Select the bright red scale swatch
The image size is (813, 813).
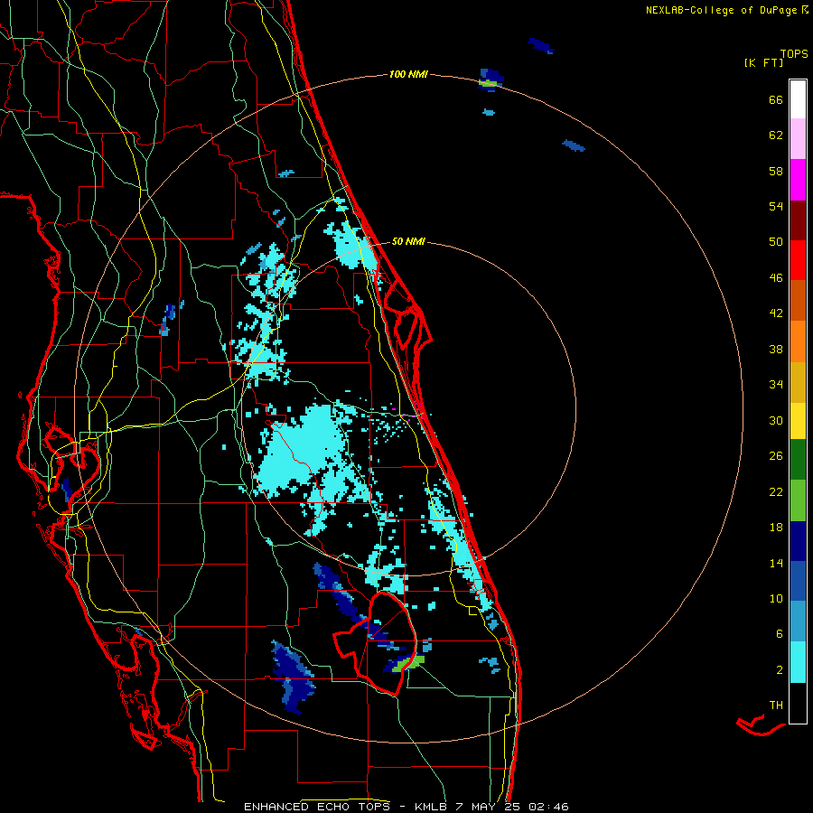pos(798,260)
